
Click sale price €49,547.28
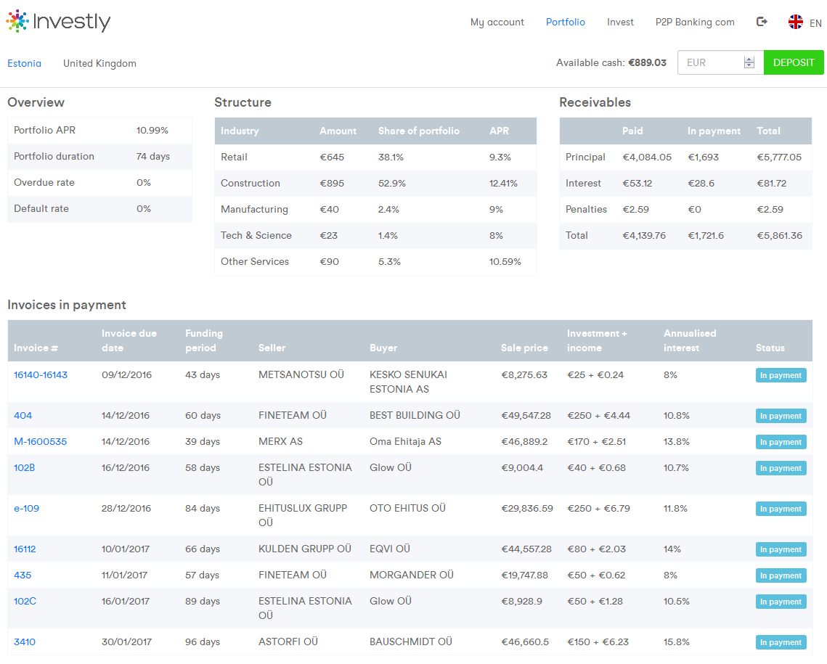pos(526,415)
